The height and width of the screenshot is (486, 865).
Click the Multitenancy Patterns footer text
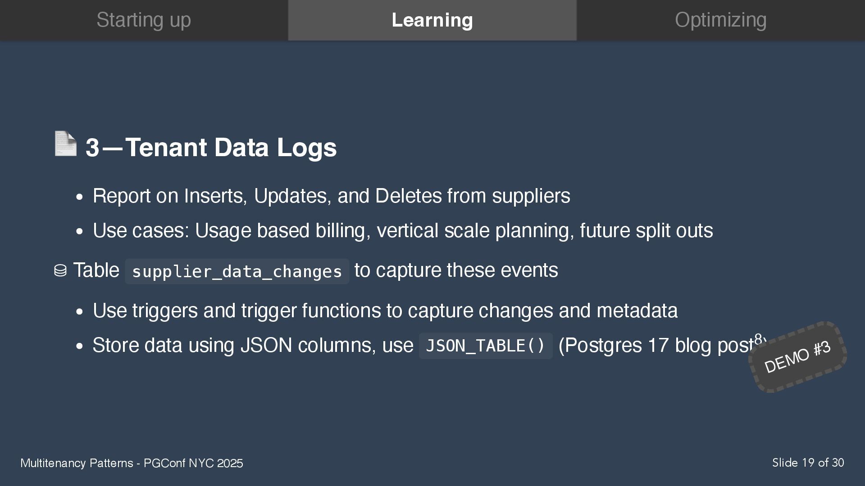click(77, 463)
